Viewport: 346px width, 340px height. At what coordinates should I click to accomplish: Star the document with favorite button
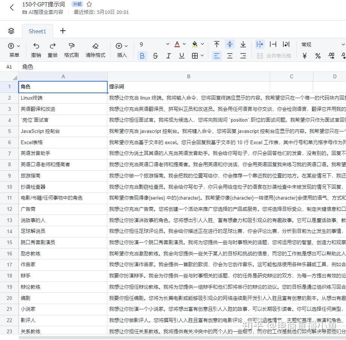point(89,4)
